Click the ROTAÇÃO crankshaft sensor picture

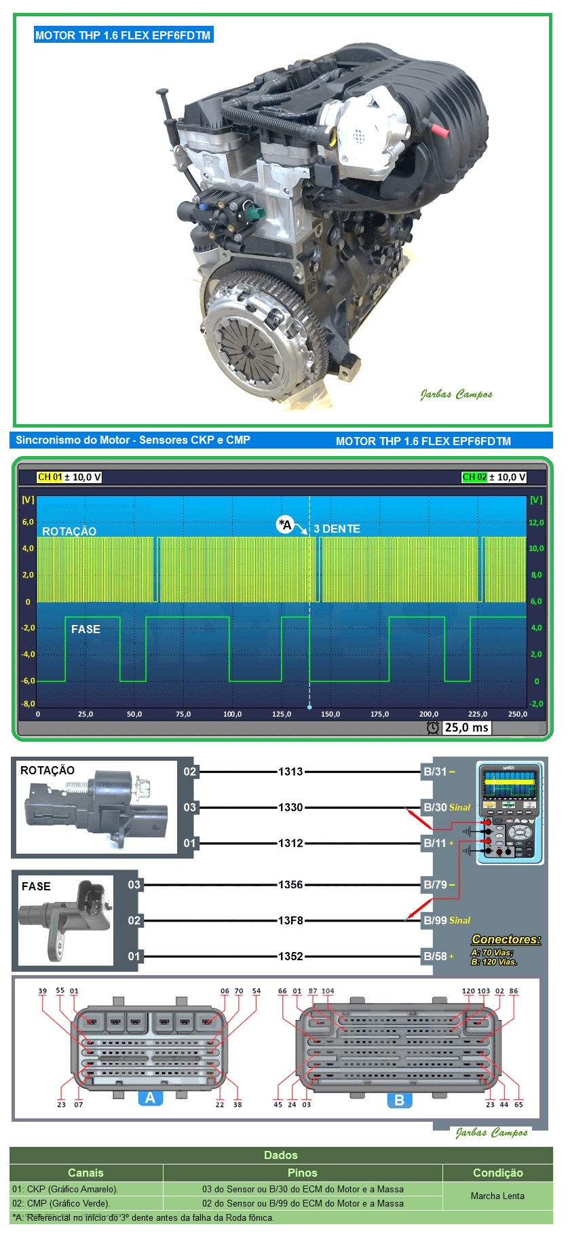[96, 806]
